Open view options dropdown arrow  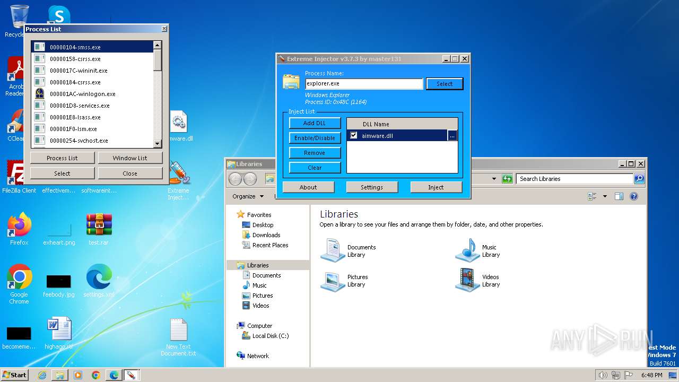pyautogui.click(x=605, y=196)
